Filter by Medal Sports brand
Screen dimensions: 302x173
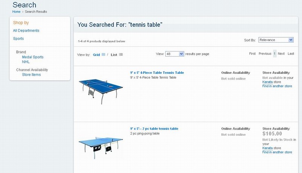[33, 57]
